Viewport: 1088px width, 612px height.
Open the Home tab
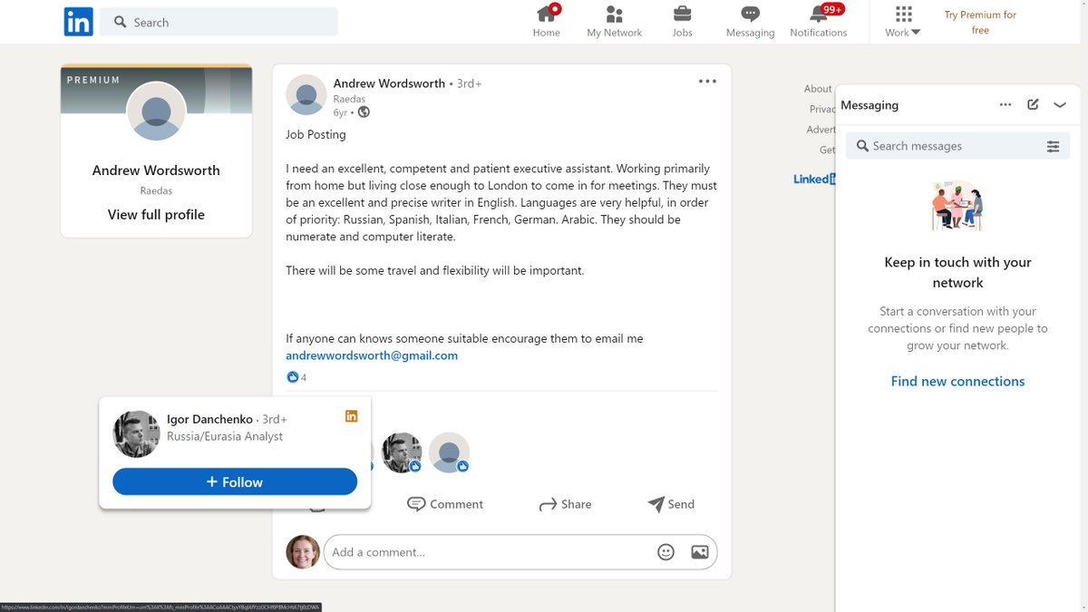(547, 22)
